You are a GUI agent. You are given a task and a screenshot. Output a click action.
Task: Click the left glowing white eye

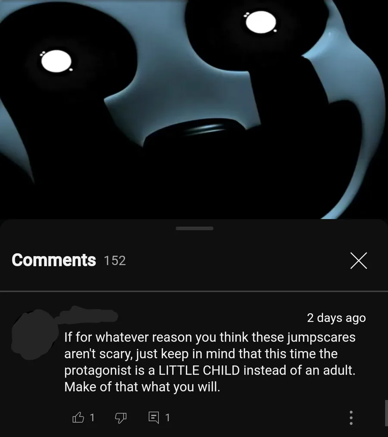coord(56,61)
